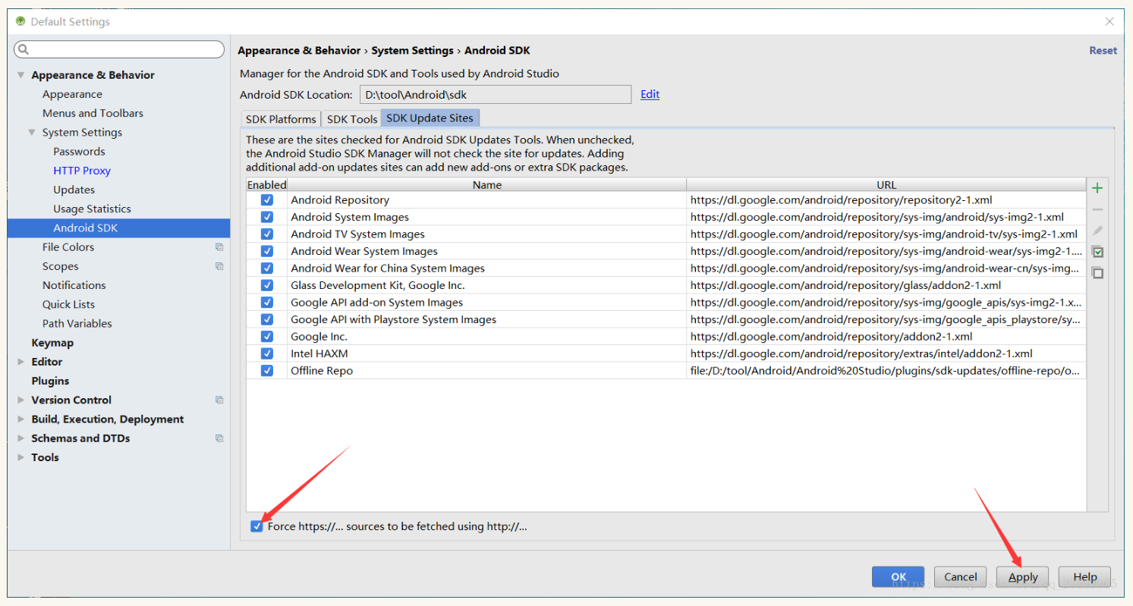Open Menus and Toolbars settings

pos(93,113)
